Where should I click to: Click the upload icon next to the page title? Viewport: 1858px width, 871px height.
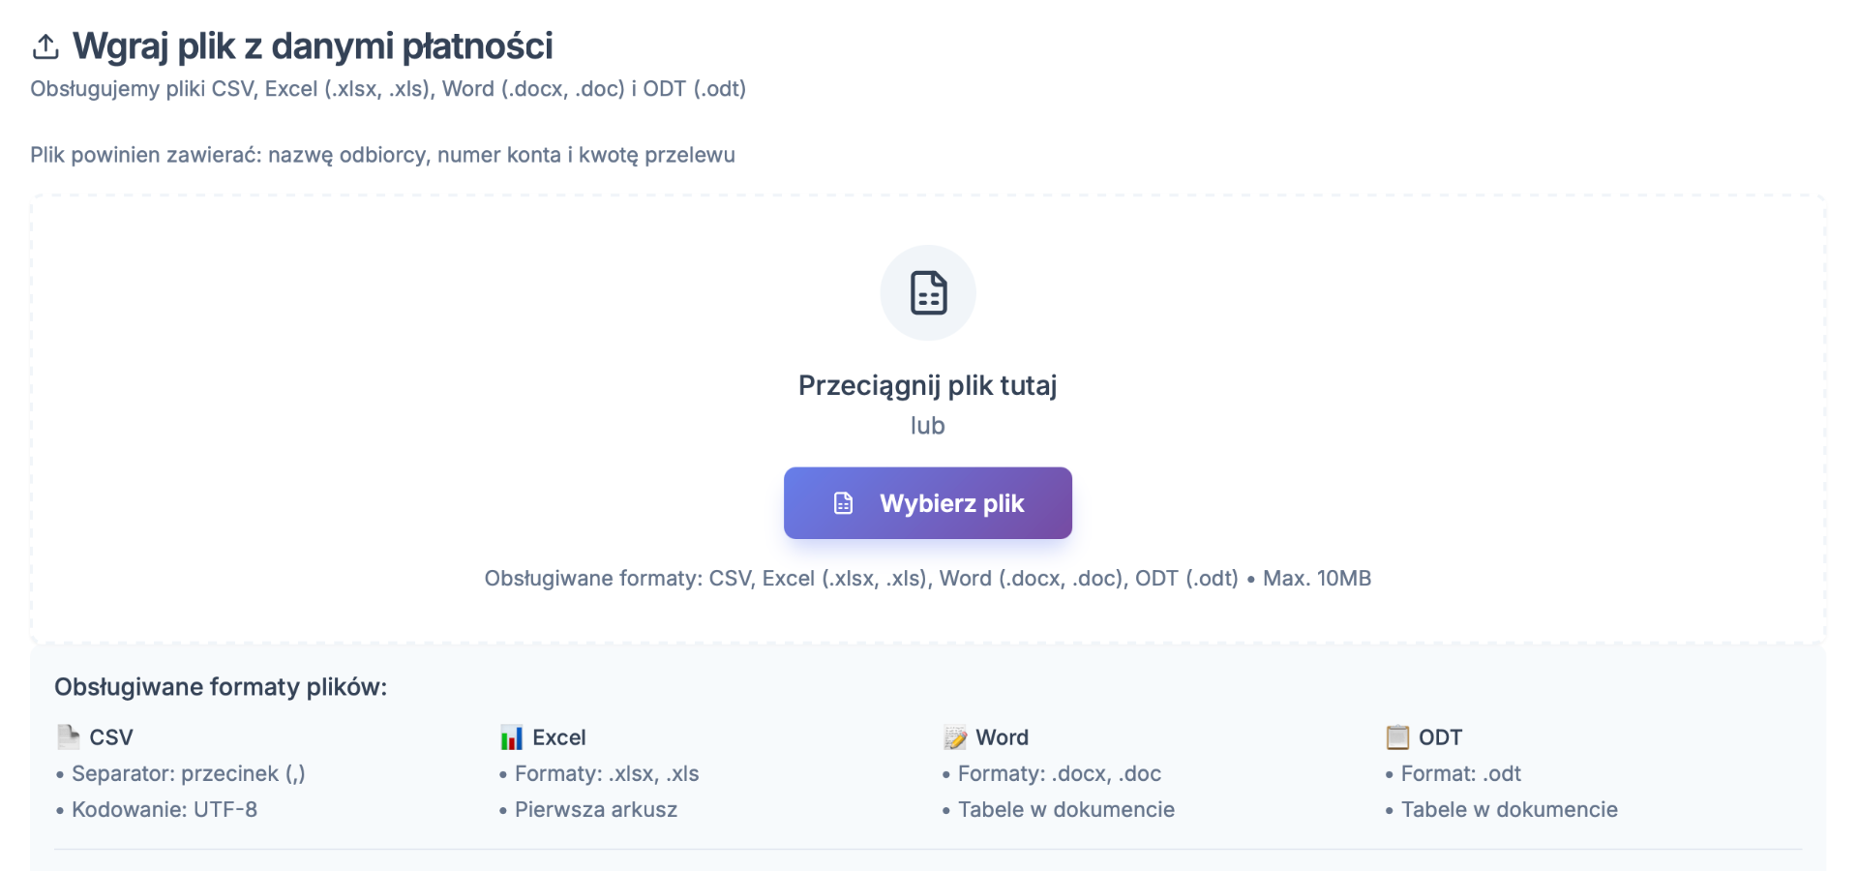(x=45, y=45)
